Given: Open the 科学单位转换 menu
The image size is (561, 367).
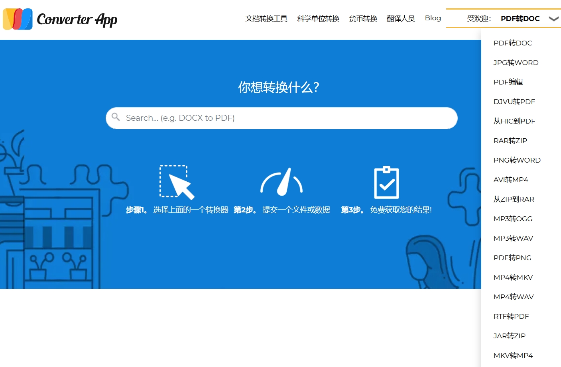Looking at the screenshot, I should pos(318,19).
